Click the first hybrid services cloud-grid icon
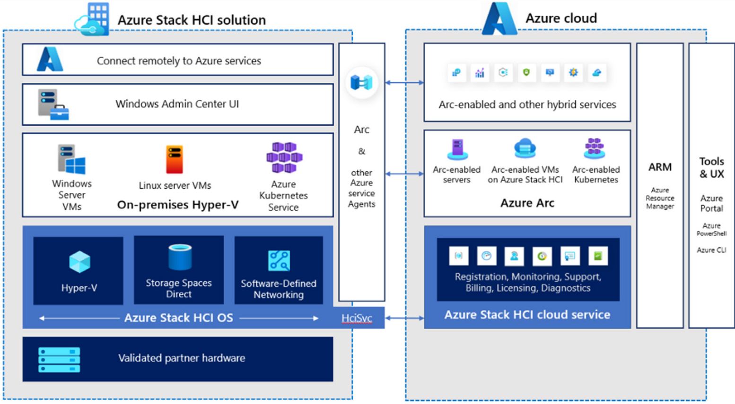 pyautogui.click(x=456, y=73)
